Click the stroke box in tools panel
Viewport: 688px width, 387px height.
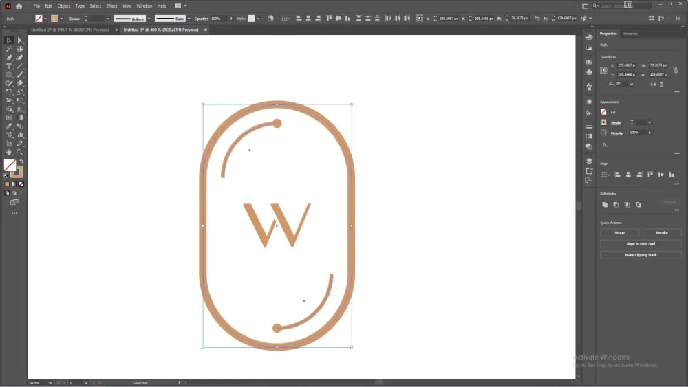[x=18, y=173]
